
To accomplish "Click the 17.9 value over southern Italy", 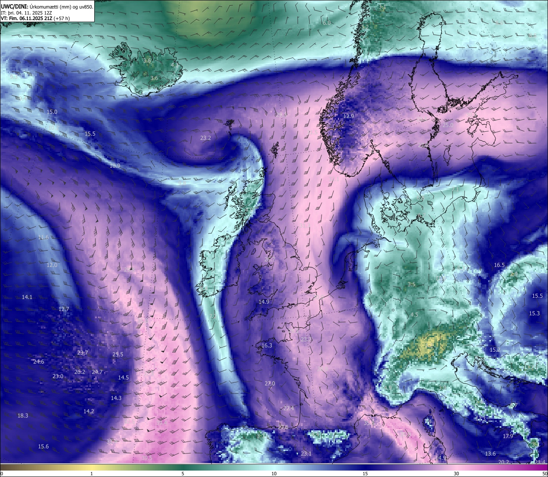I will (x=508, y=436).
